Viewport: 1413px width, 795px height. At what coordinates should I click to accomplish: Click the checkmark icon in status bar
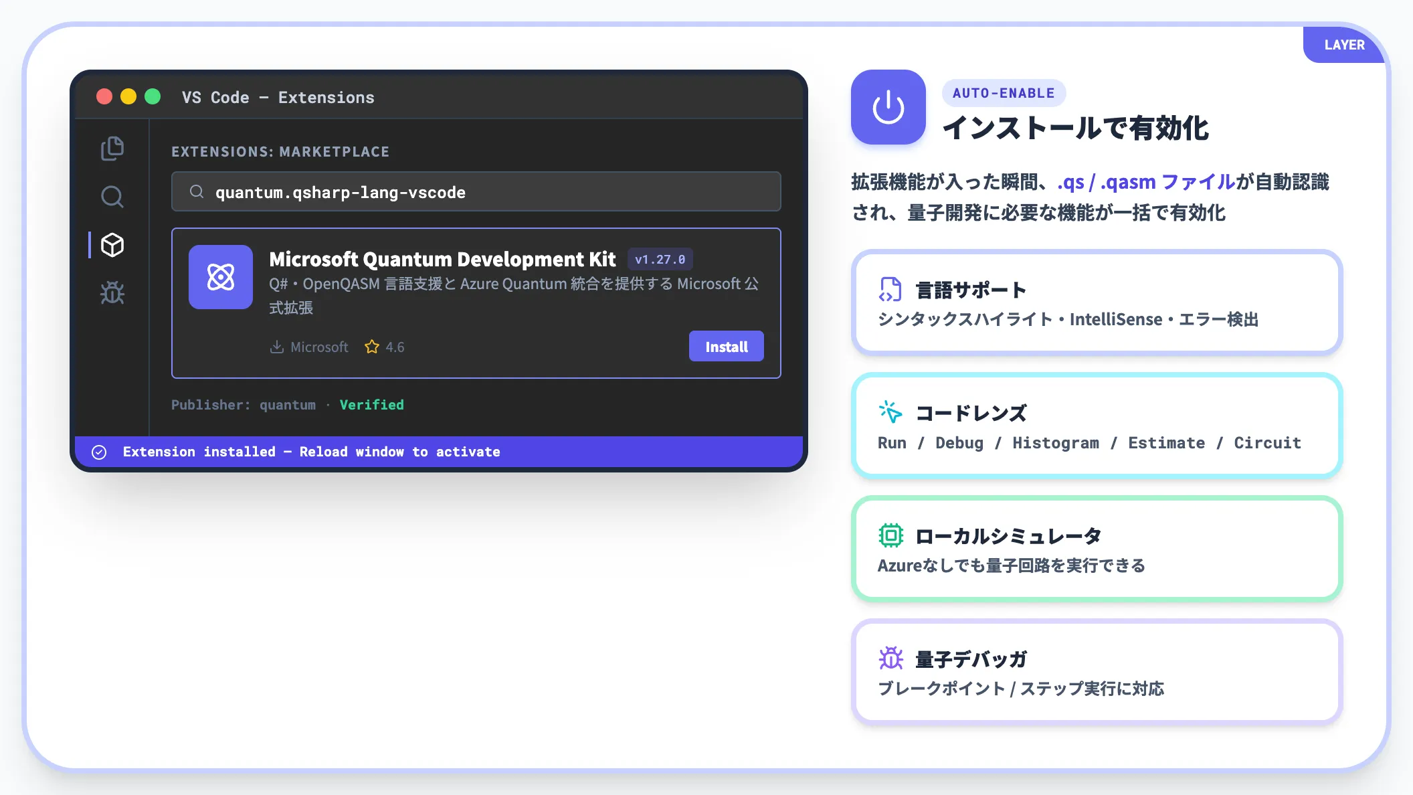[x=99, y=452]
